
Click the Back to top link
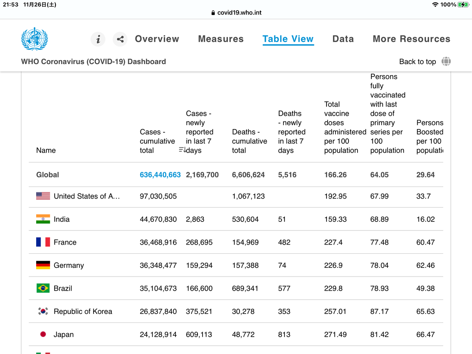(x=417, y=62)
